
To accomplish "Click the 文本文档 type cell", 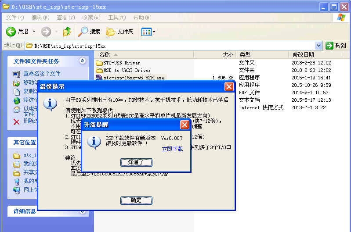I will point(249,100).
